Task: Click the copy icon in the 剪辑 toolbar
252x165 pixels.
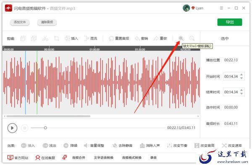Action: point(23,39)
